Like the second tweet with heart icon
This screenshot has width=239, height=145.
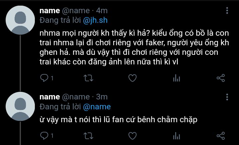(132, 135)
